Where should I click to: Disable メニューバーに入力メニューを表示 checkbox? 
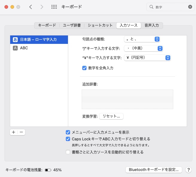click(x=68, y=132)
